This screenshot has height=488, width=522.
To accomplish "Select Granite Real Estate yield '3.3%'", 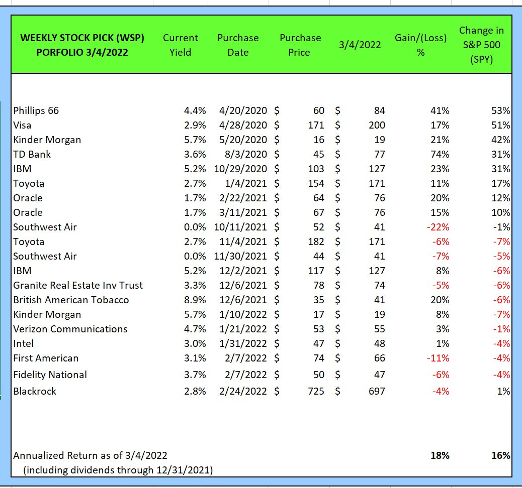I will [x=195, y=285].
